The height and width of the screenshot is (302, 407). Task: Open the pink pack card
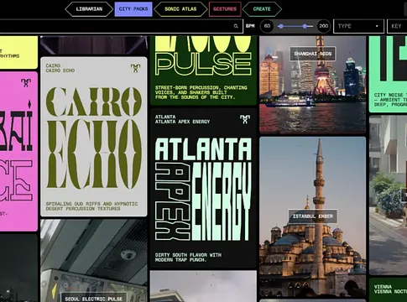coord(18,151)
